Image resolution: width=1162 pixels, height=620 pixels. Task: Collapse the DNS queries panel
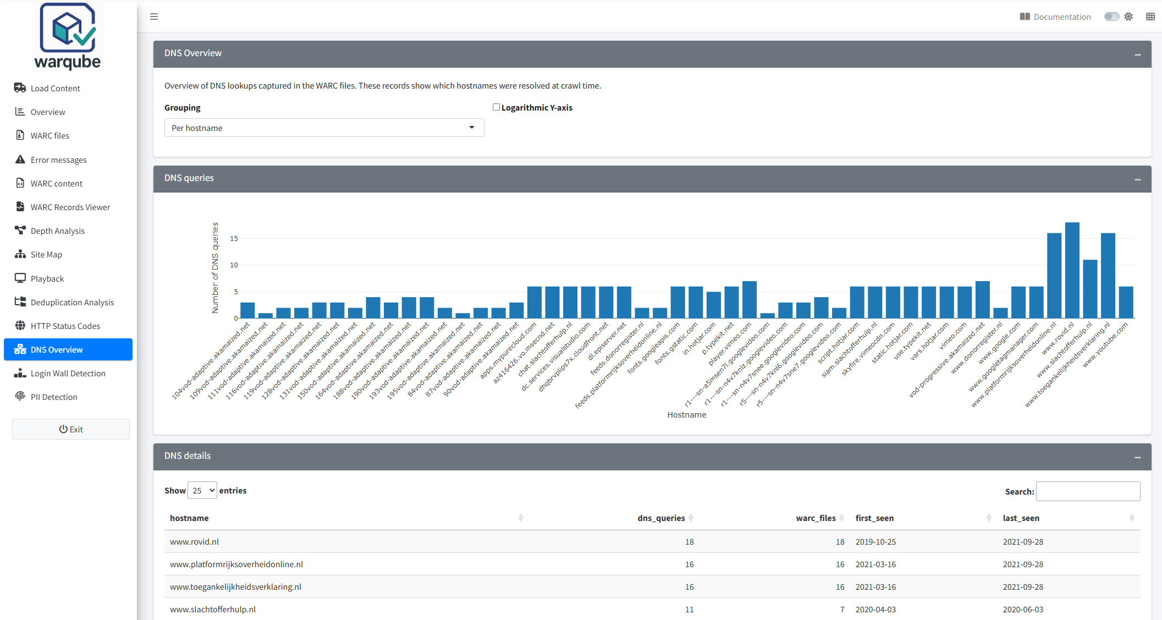click(x=1138, y=179)
